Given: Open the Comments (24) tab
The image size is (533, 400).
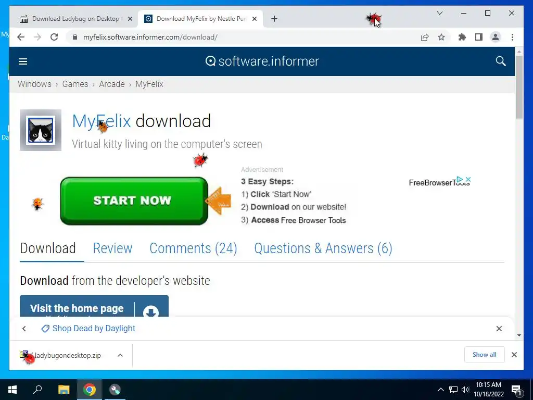Looking at the screenshot, I should point(193,248).
